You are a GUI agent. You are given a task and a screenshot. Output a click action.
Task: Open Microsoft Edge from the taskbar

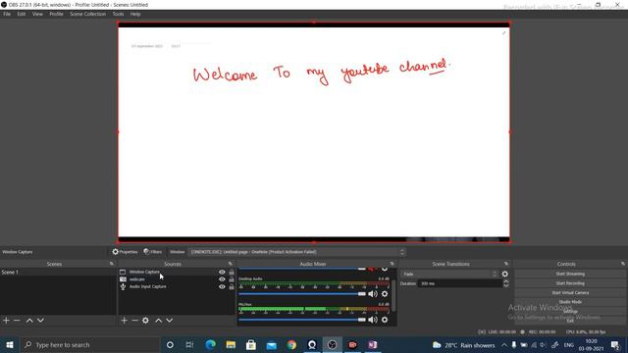[210, 344]
